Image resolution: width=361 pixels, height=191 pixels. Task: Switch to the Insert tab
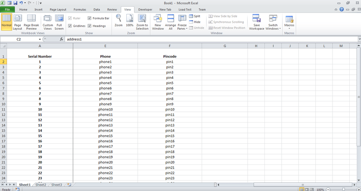(x=38, y=9)
